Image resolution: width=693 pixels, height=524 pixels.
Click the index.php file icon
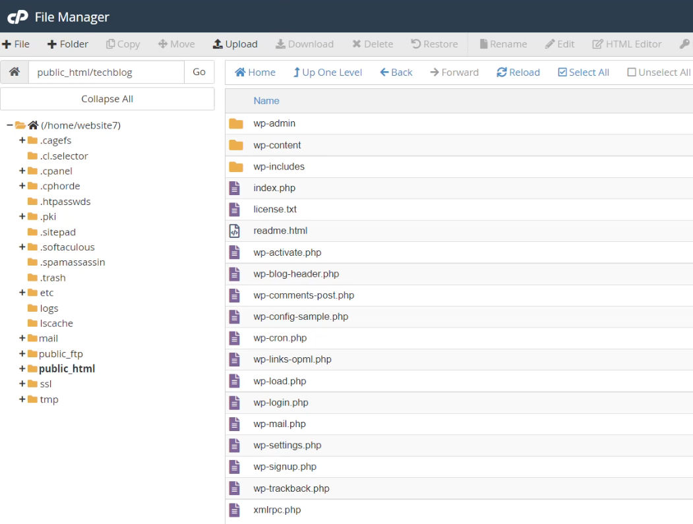pyautogui.click(x=235, y=189)
